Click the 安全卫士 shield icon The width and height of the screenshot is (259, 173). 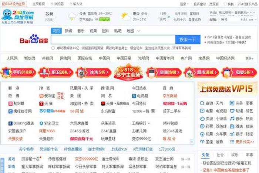point(41,123)
